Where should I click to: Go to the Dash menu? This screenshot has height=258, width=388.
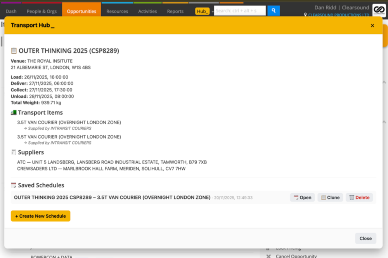pyautogui.click(x=11, y=11)
